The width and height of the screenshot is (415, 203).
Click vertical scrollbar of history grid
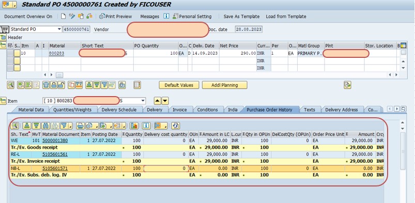tap(403, 151)
